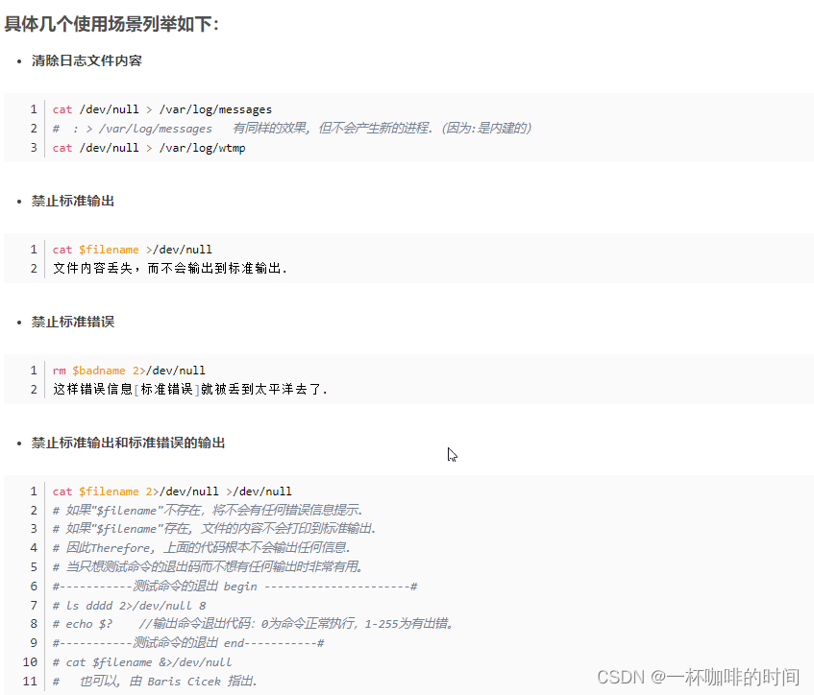
Task: Click the bullet item 禁止标准输出
Action: pos(74,201)
